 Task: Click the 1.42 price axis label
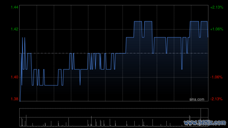coord(15,29)
